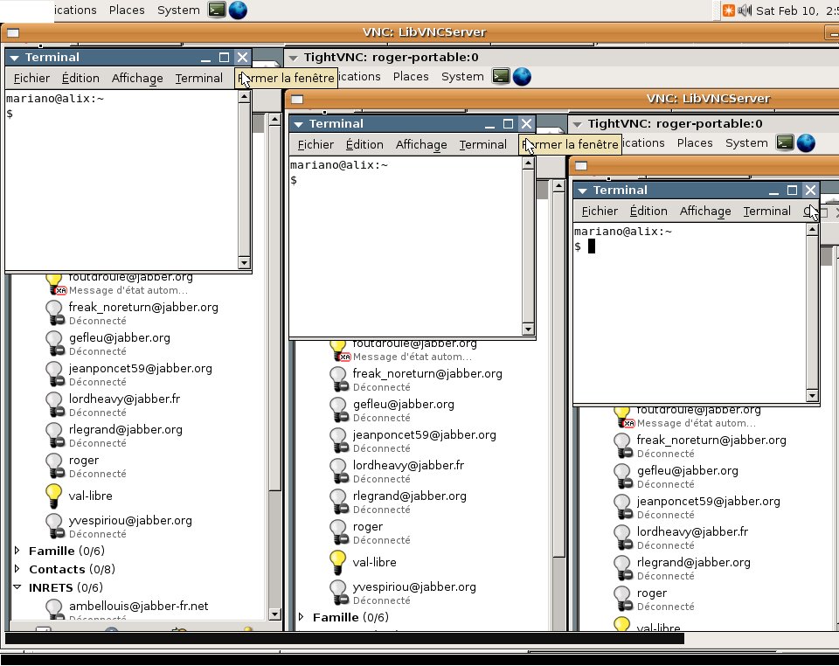Expand Famille group in leftmost contact list

tap(17, 551)
